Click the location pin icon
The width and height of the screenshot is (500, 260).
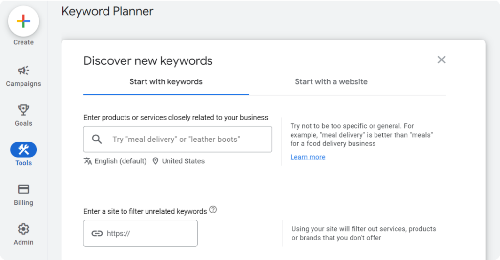pos(155,161)
